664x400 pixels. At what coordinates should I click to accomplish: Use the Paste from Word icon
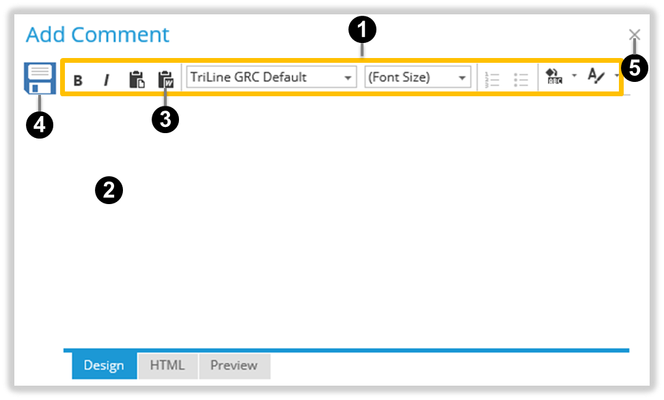(x=165, y=78)
